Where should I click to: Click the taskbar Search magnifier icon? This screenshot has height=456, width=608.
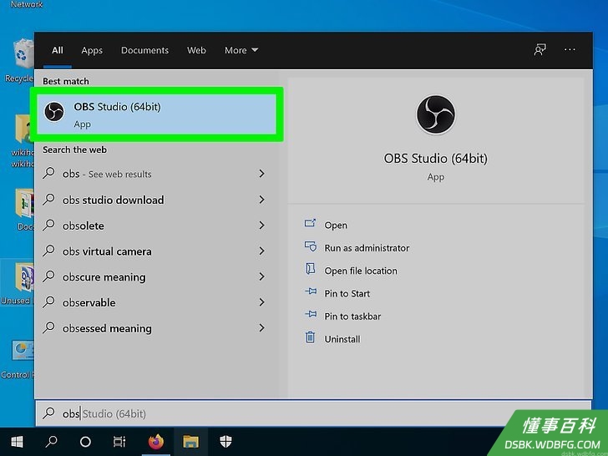point(51,442)
